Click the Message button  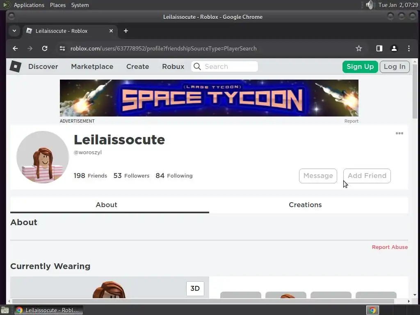point(318,176)
